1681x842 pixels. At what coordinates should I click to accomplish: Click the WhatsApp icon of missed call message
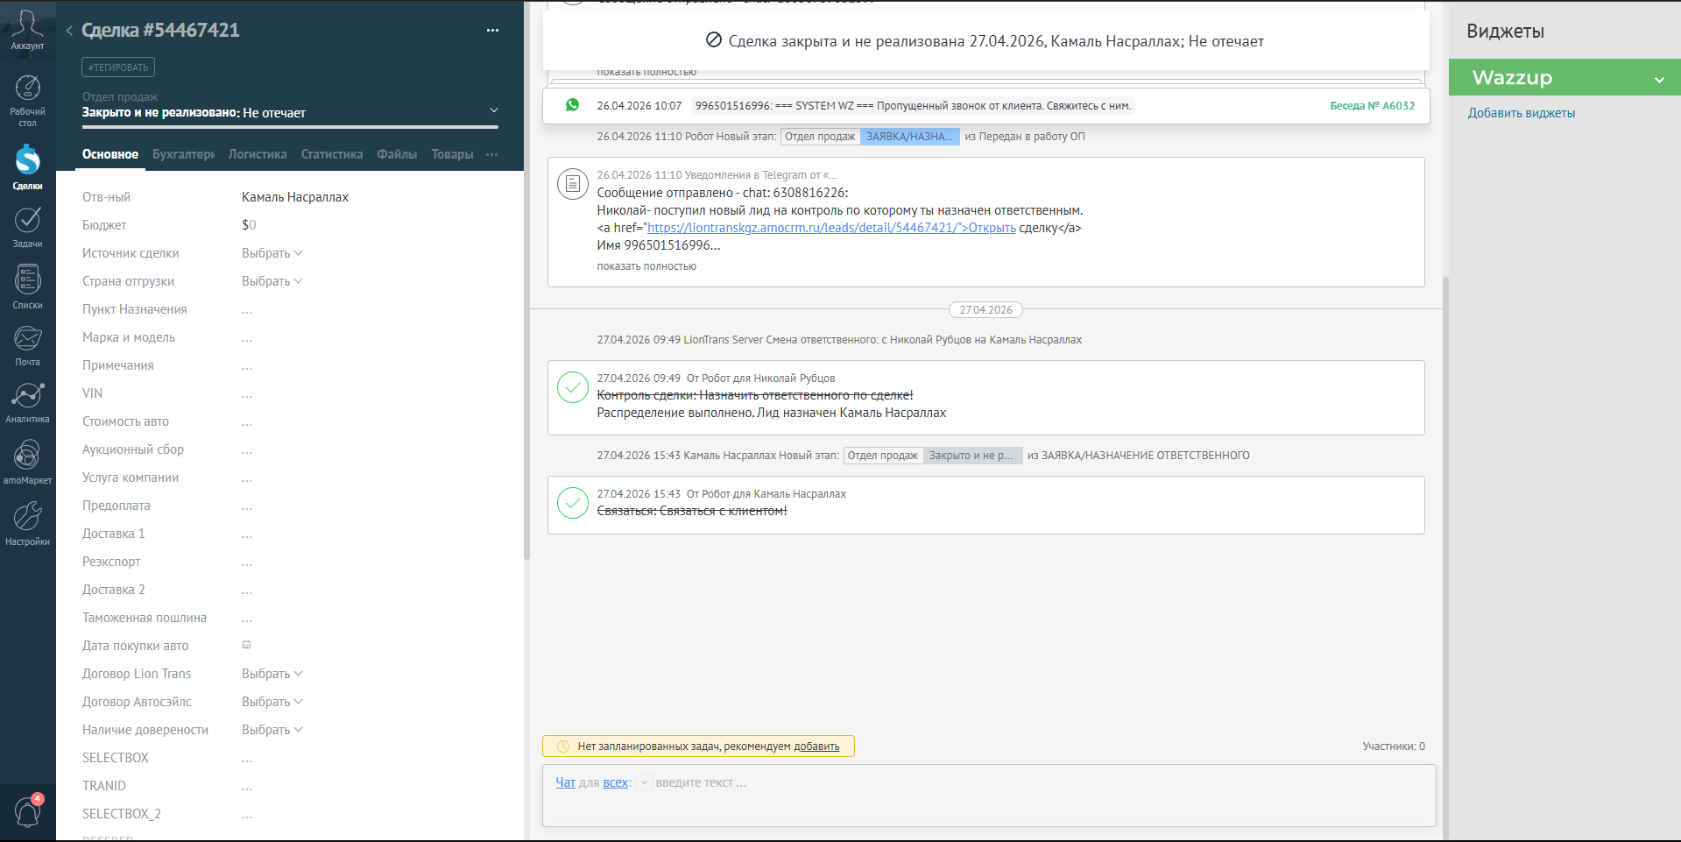point(572,105)
